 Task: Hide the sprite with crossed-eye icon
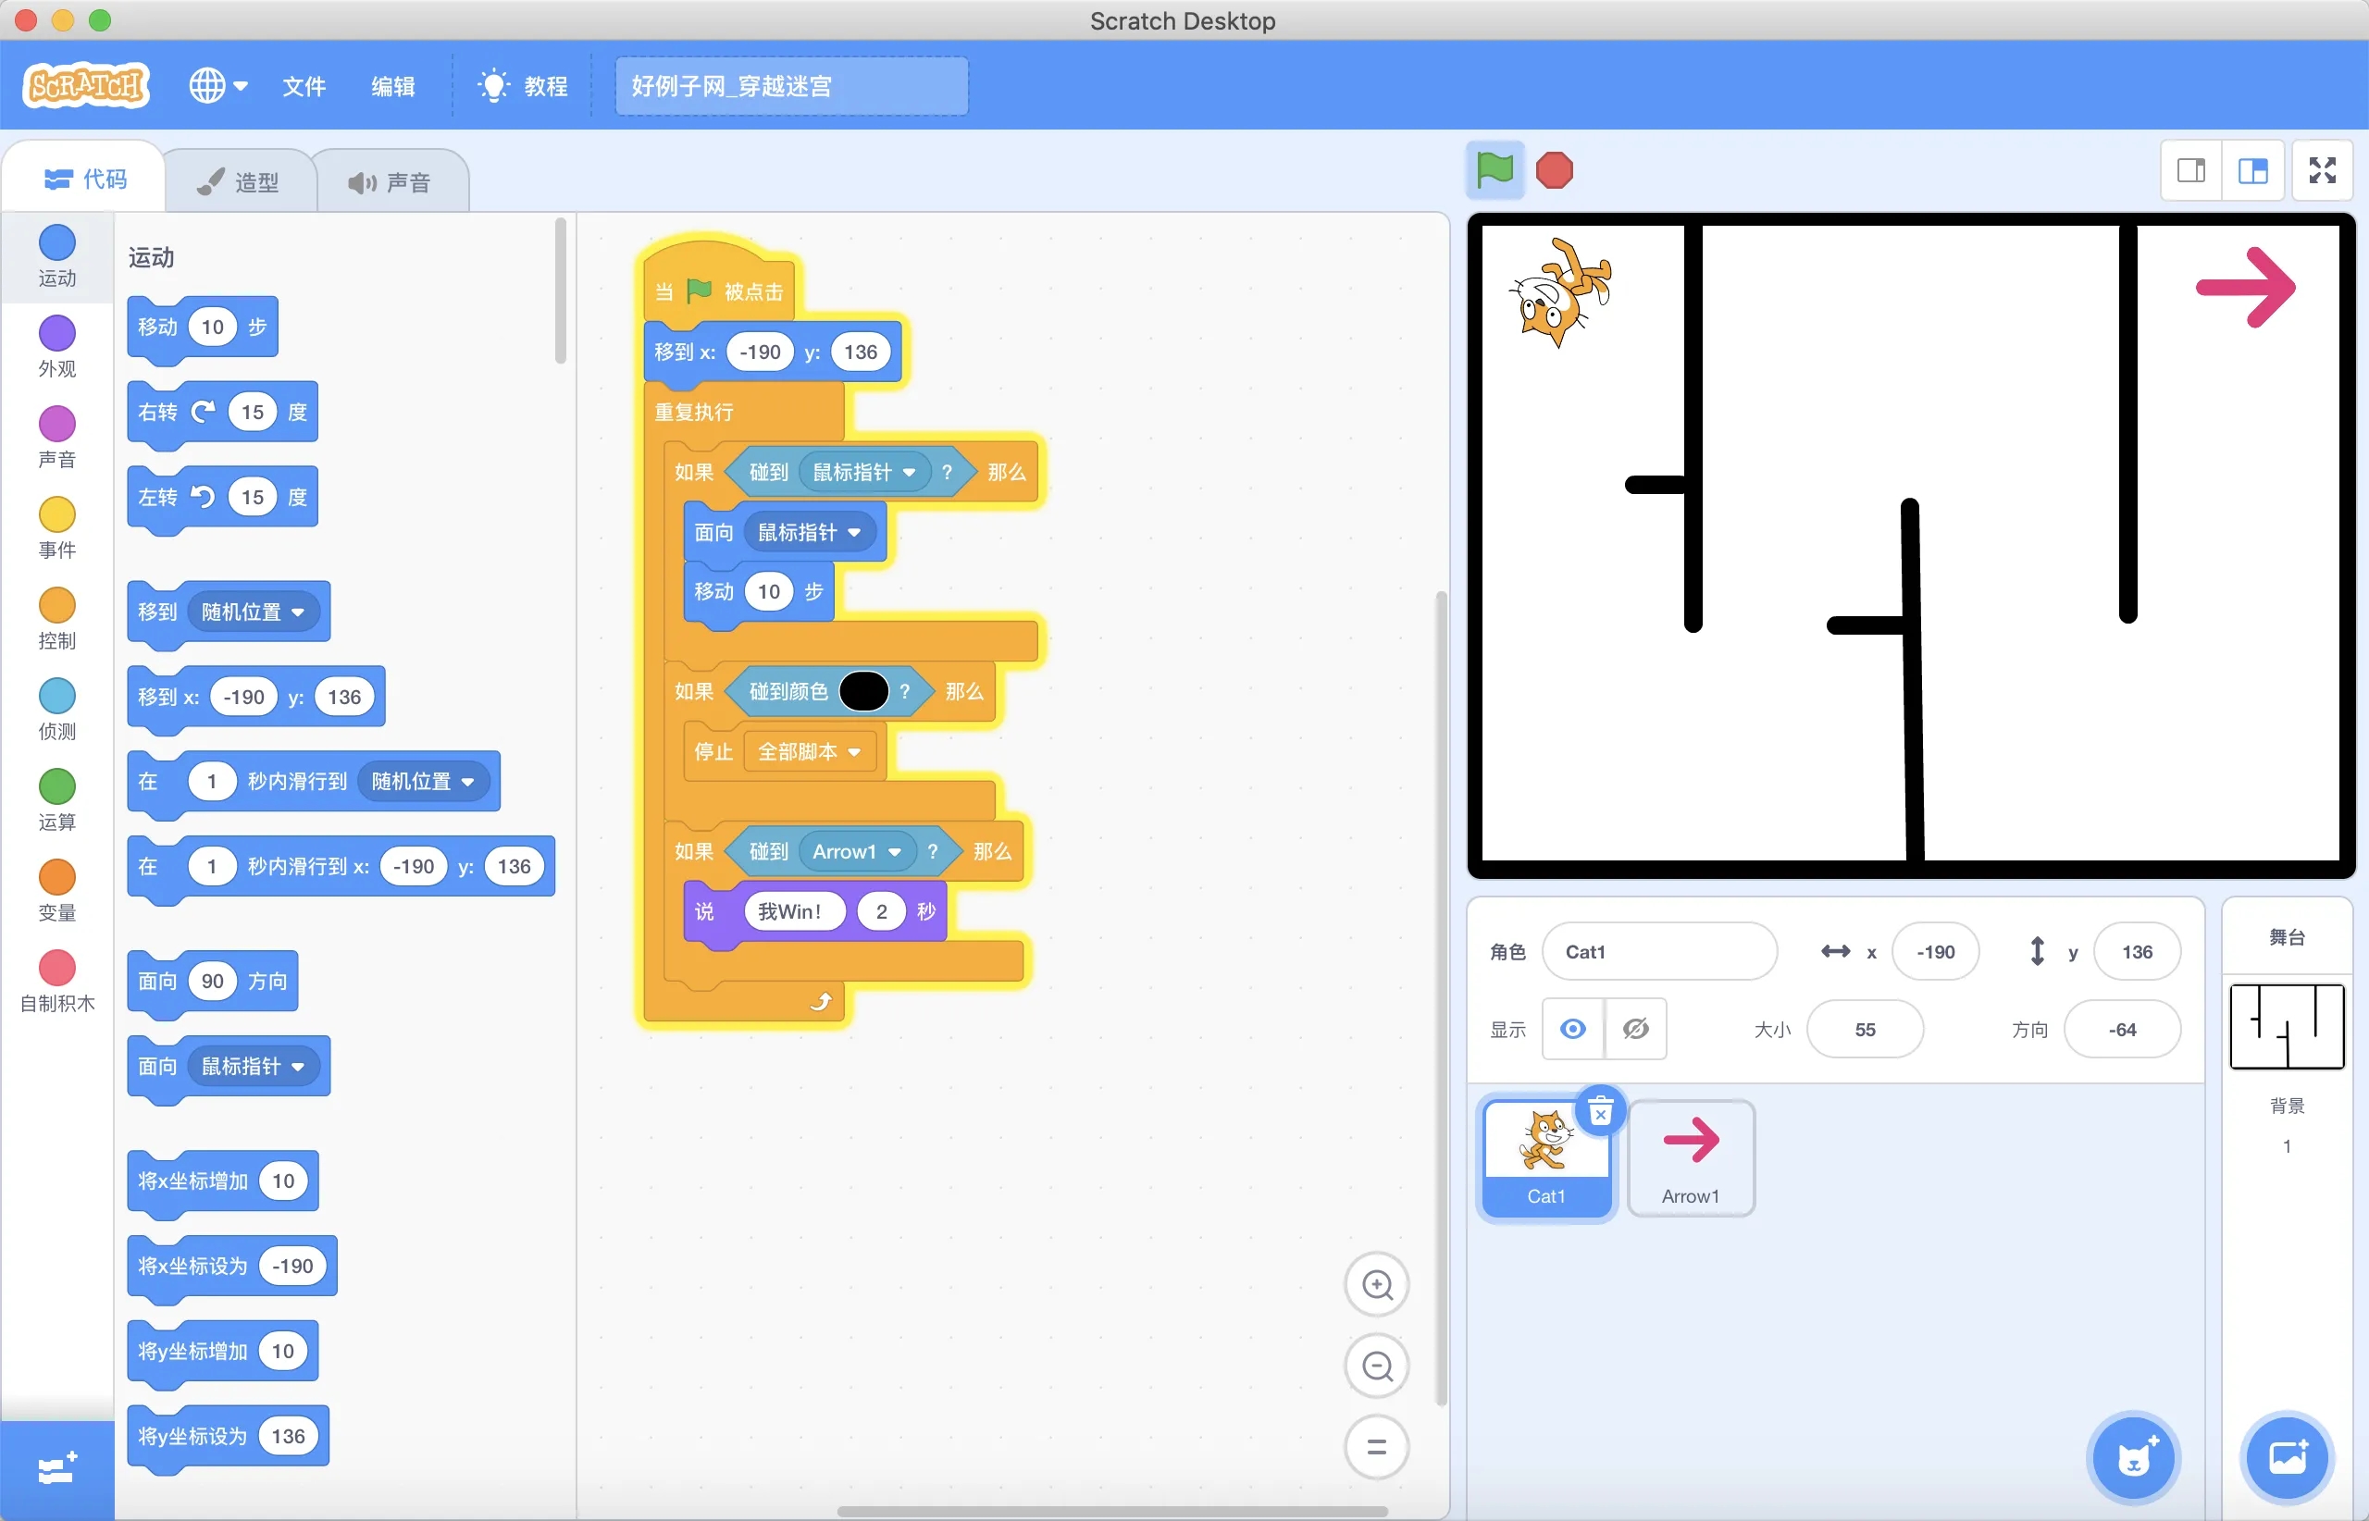(1636, 1029)
